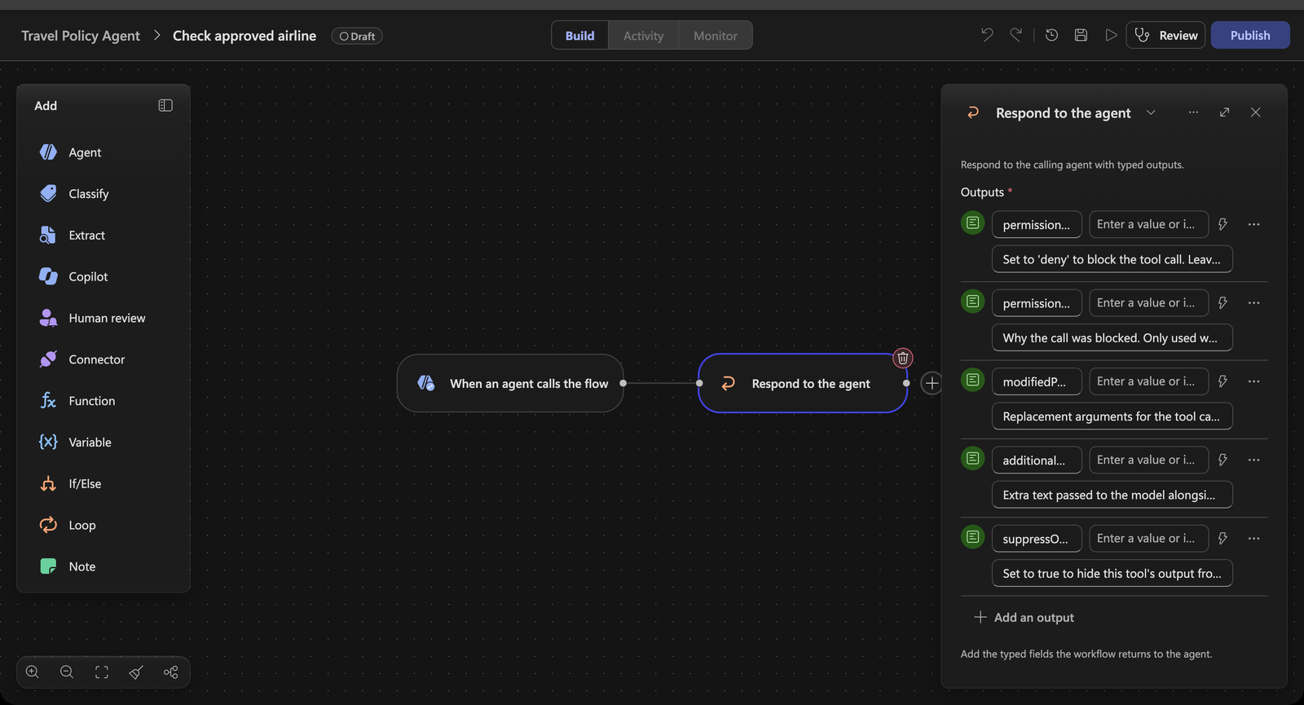Open more options in Respond panel header
The width and height of the screenshot is (1304, 705).
(x=1193, y=112)
